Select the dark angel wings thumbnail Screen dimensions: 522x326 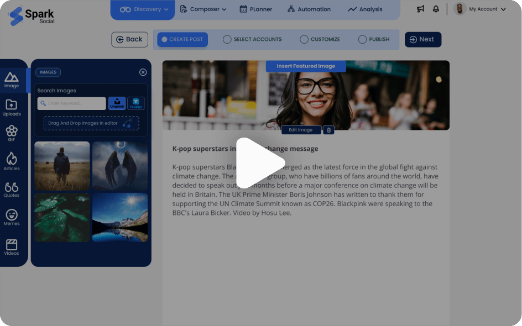tap(120, 166)
